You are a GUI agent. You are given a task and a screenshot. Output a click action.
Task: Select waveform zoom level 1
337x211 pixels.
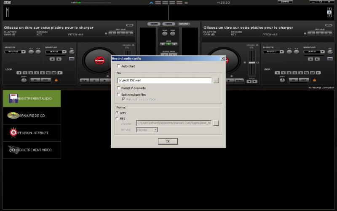pyautogui.click(x=329, y=9)
